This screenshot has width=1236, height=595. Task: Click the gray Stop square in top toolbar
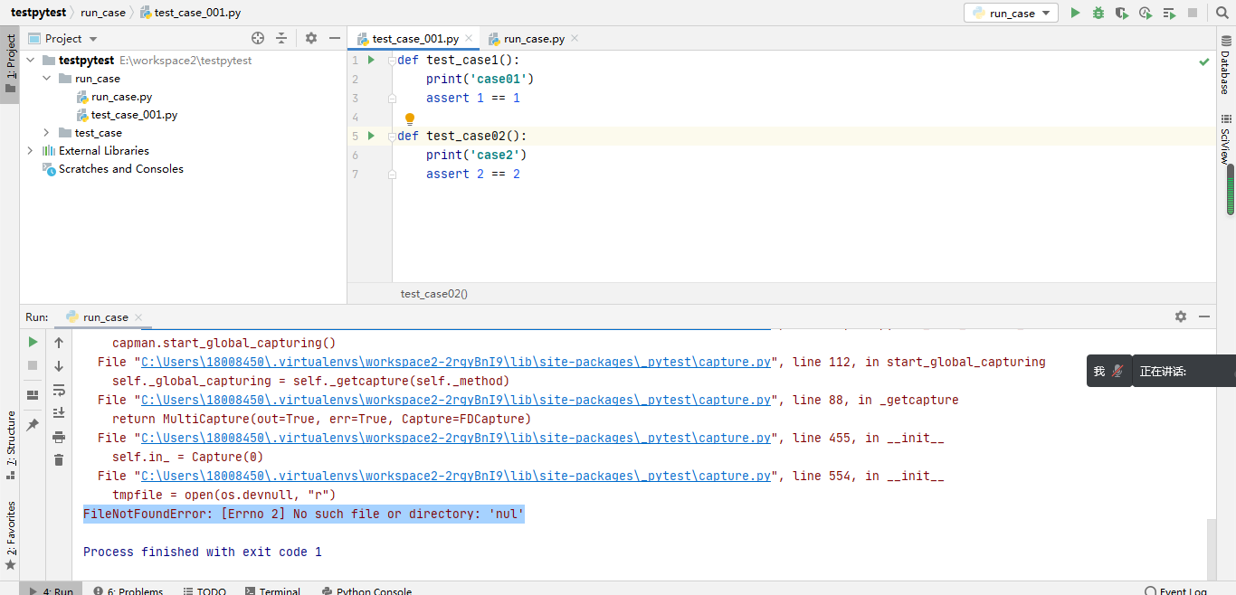(x=1193, y=13)
